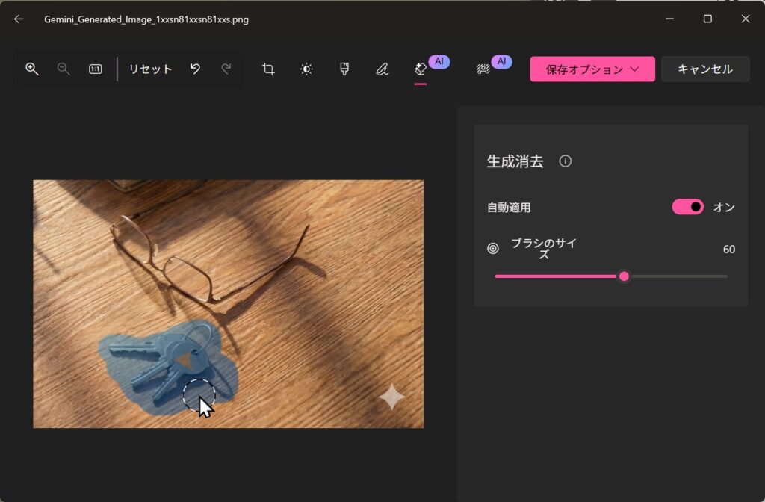Select the Crop tool
Image resolution: width=765 pixels, height=502 pixels.
click(268, 69)
